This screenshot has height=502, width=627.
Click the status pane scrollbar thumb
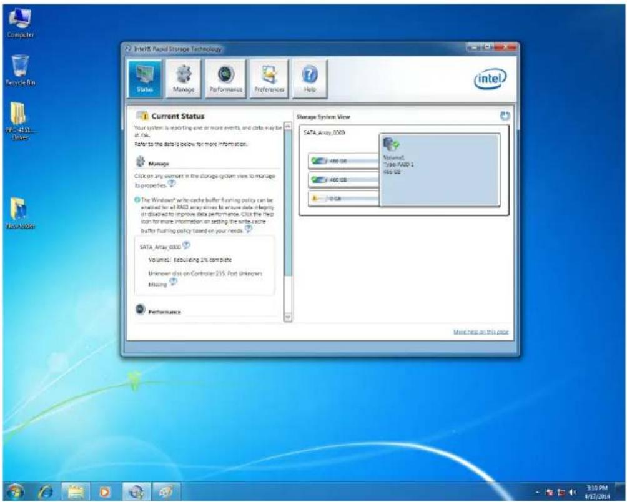point(288,203)
